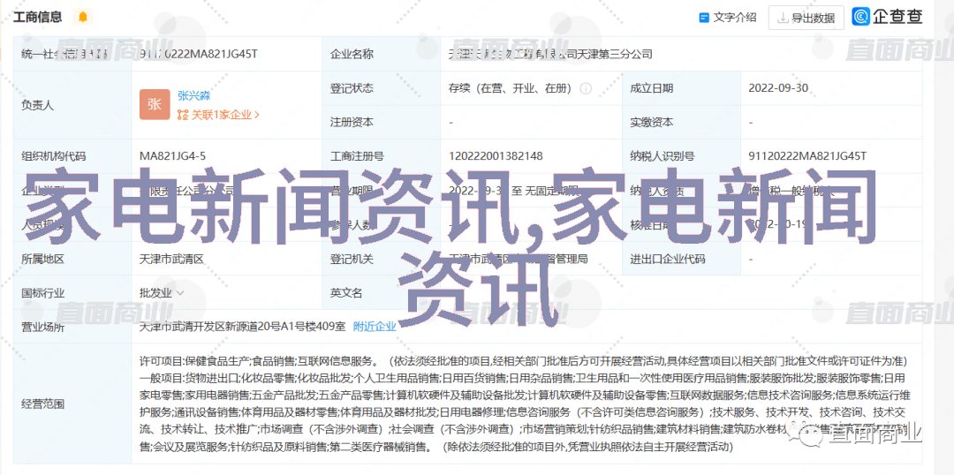Viewport: 954px width, 475px height.
Task: Click 实缴资本 label
Action: click(652, 122)
